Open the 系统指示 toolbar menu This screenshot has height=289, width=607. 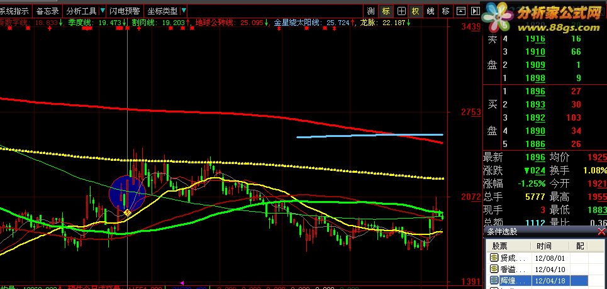(x=14, y=11)
